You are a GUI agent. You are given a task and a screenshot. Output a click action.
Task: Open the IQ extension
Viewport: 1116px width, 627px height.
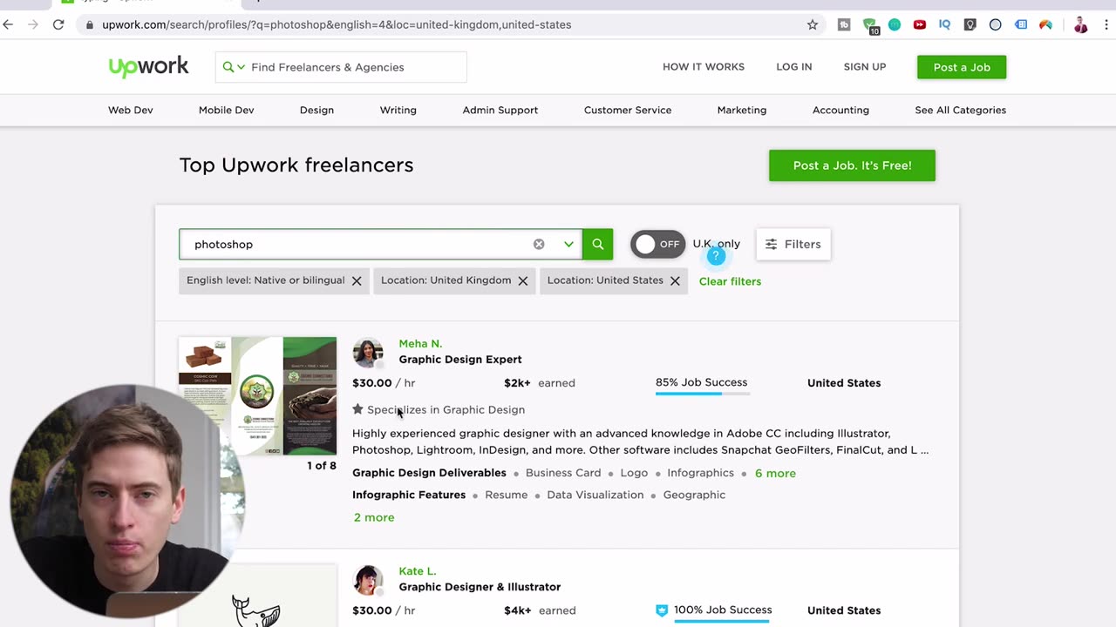pyautogui.click(x=944, y=24)
